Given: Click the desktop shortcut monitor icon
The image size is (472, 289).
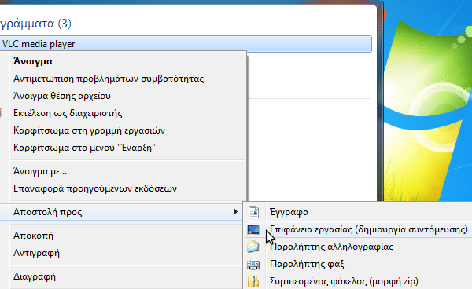Looking at the screenshot, I should pos(253,229).
